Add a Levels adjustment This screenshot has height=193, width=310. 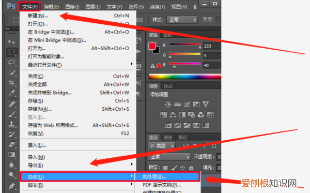pyautogui.click(x=177, y=105)
